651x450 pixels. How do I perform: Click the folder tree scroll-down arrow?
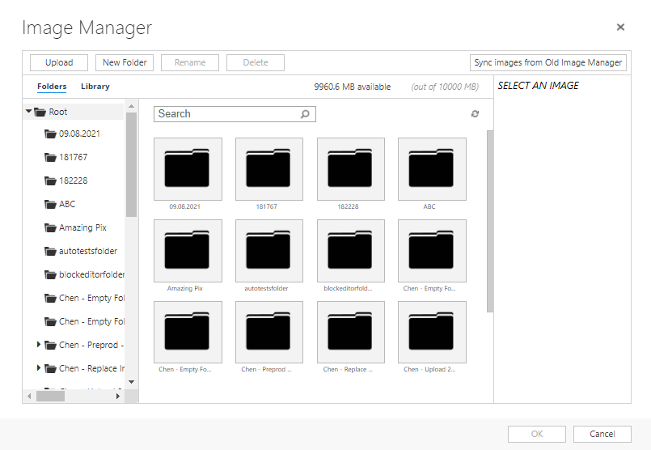pos(131,382)
